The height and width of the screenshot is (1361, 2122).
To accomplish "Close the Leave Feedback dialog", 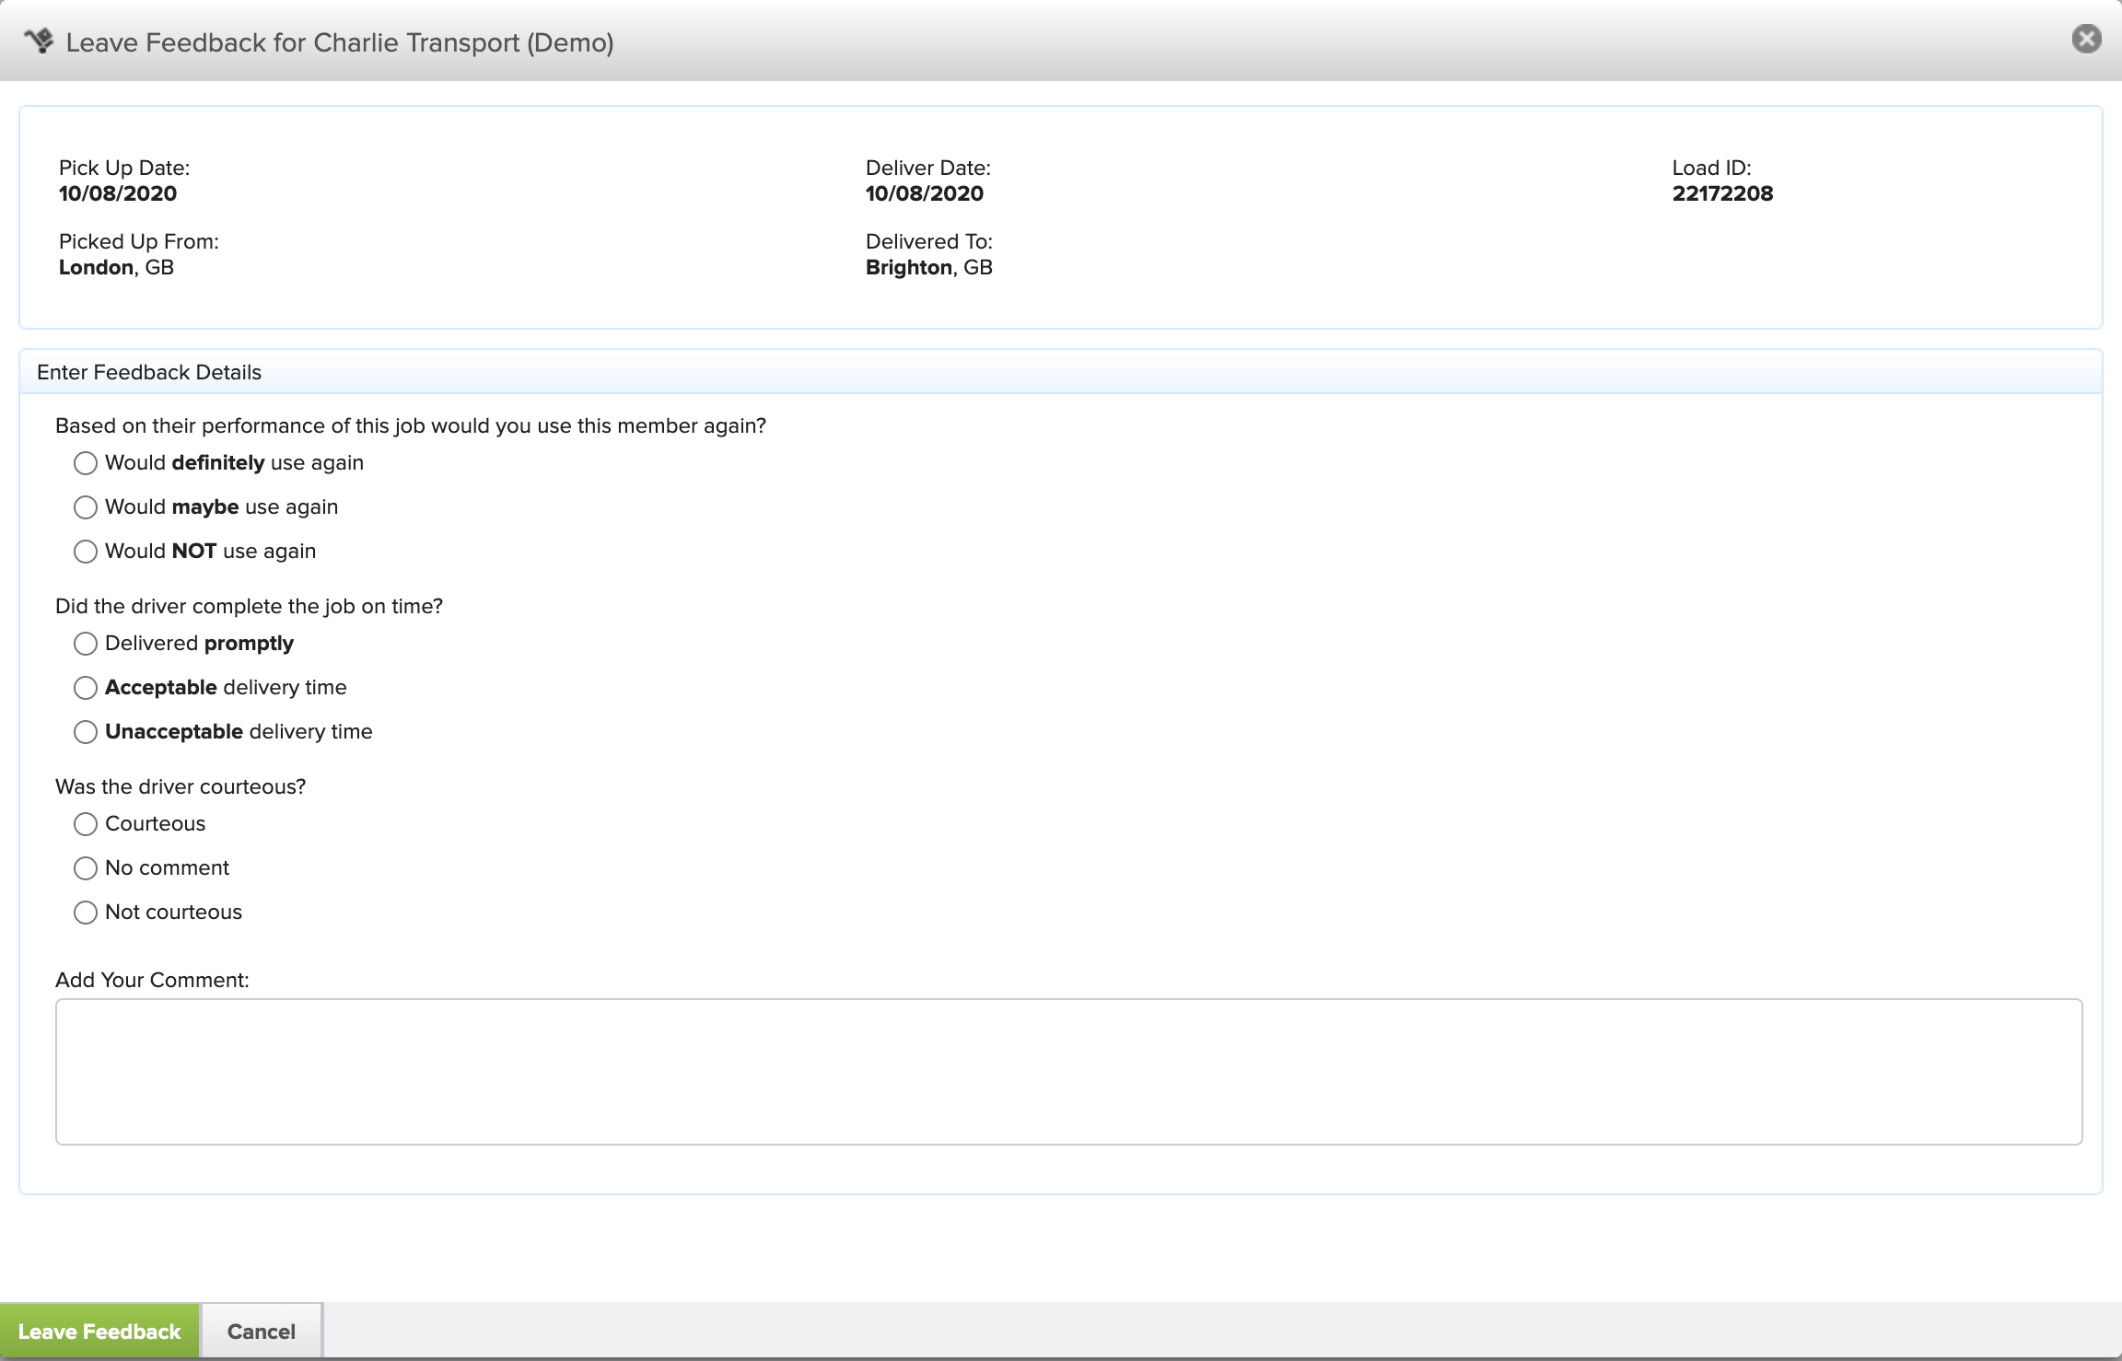I will [2086, 39].
